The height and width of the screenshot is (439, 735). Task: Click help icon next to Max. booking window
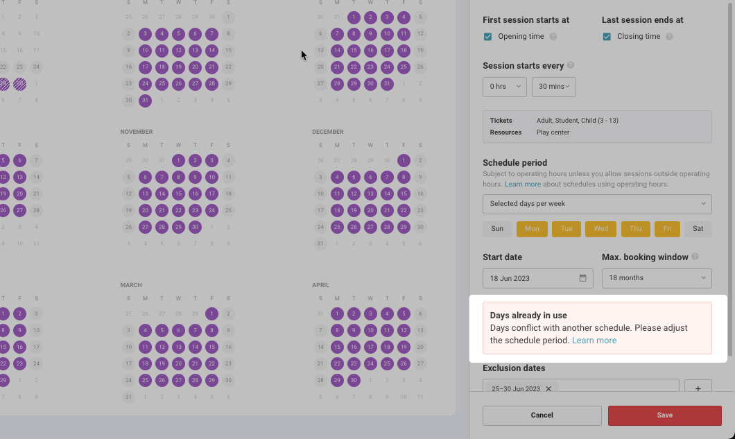point(695,257)
